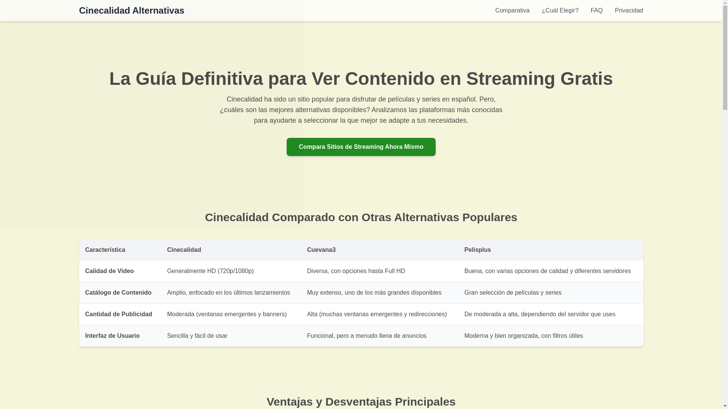Click the Pelisplus column header
This screenshot has height=409, width=728.
click(x=551, y=250)
